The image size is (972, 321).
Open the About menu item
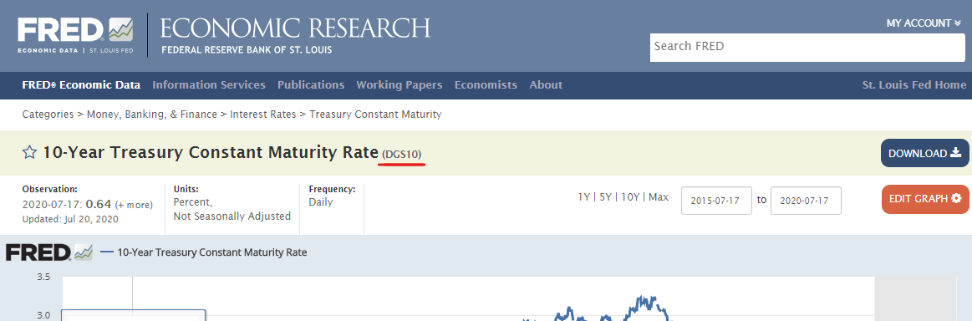pos(546,85)
